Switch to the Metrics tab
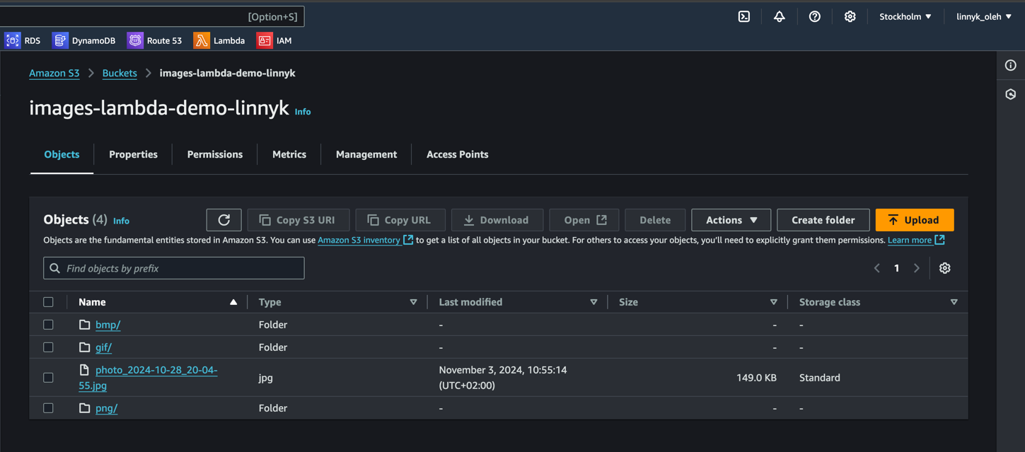Viewport: 1025px width, 452px height. click(x=289, y=154)
